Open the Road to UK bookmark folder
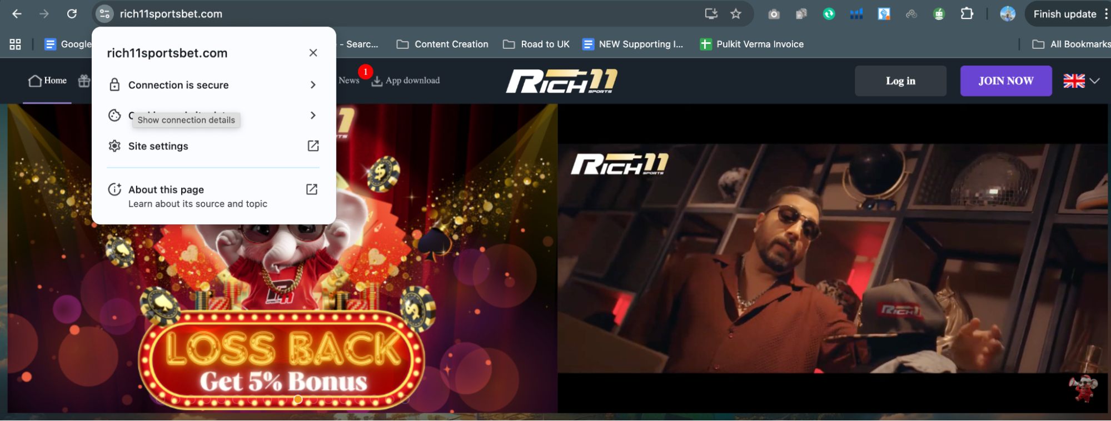 click(x=536, y=44)
